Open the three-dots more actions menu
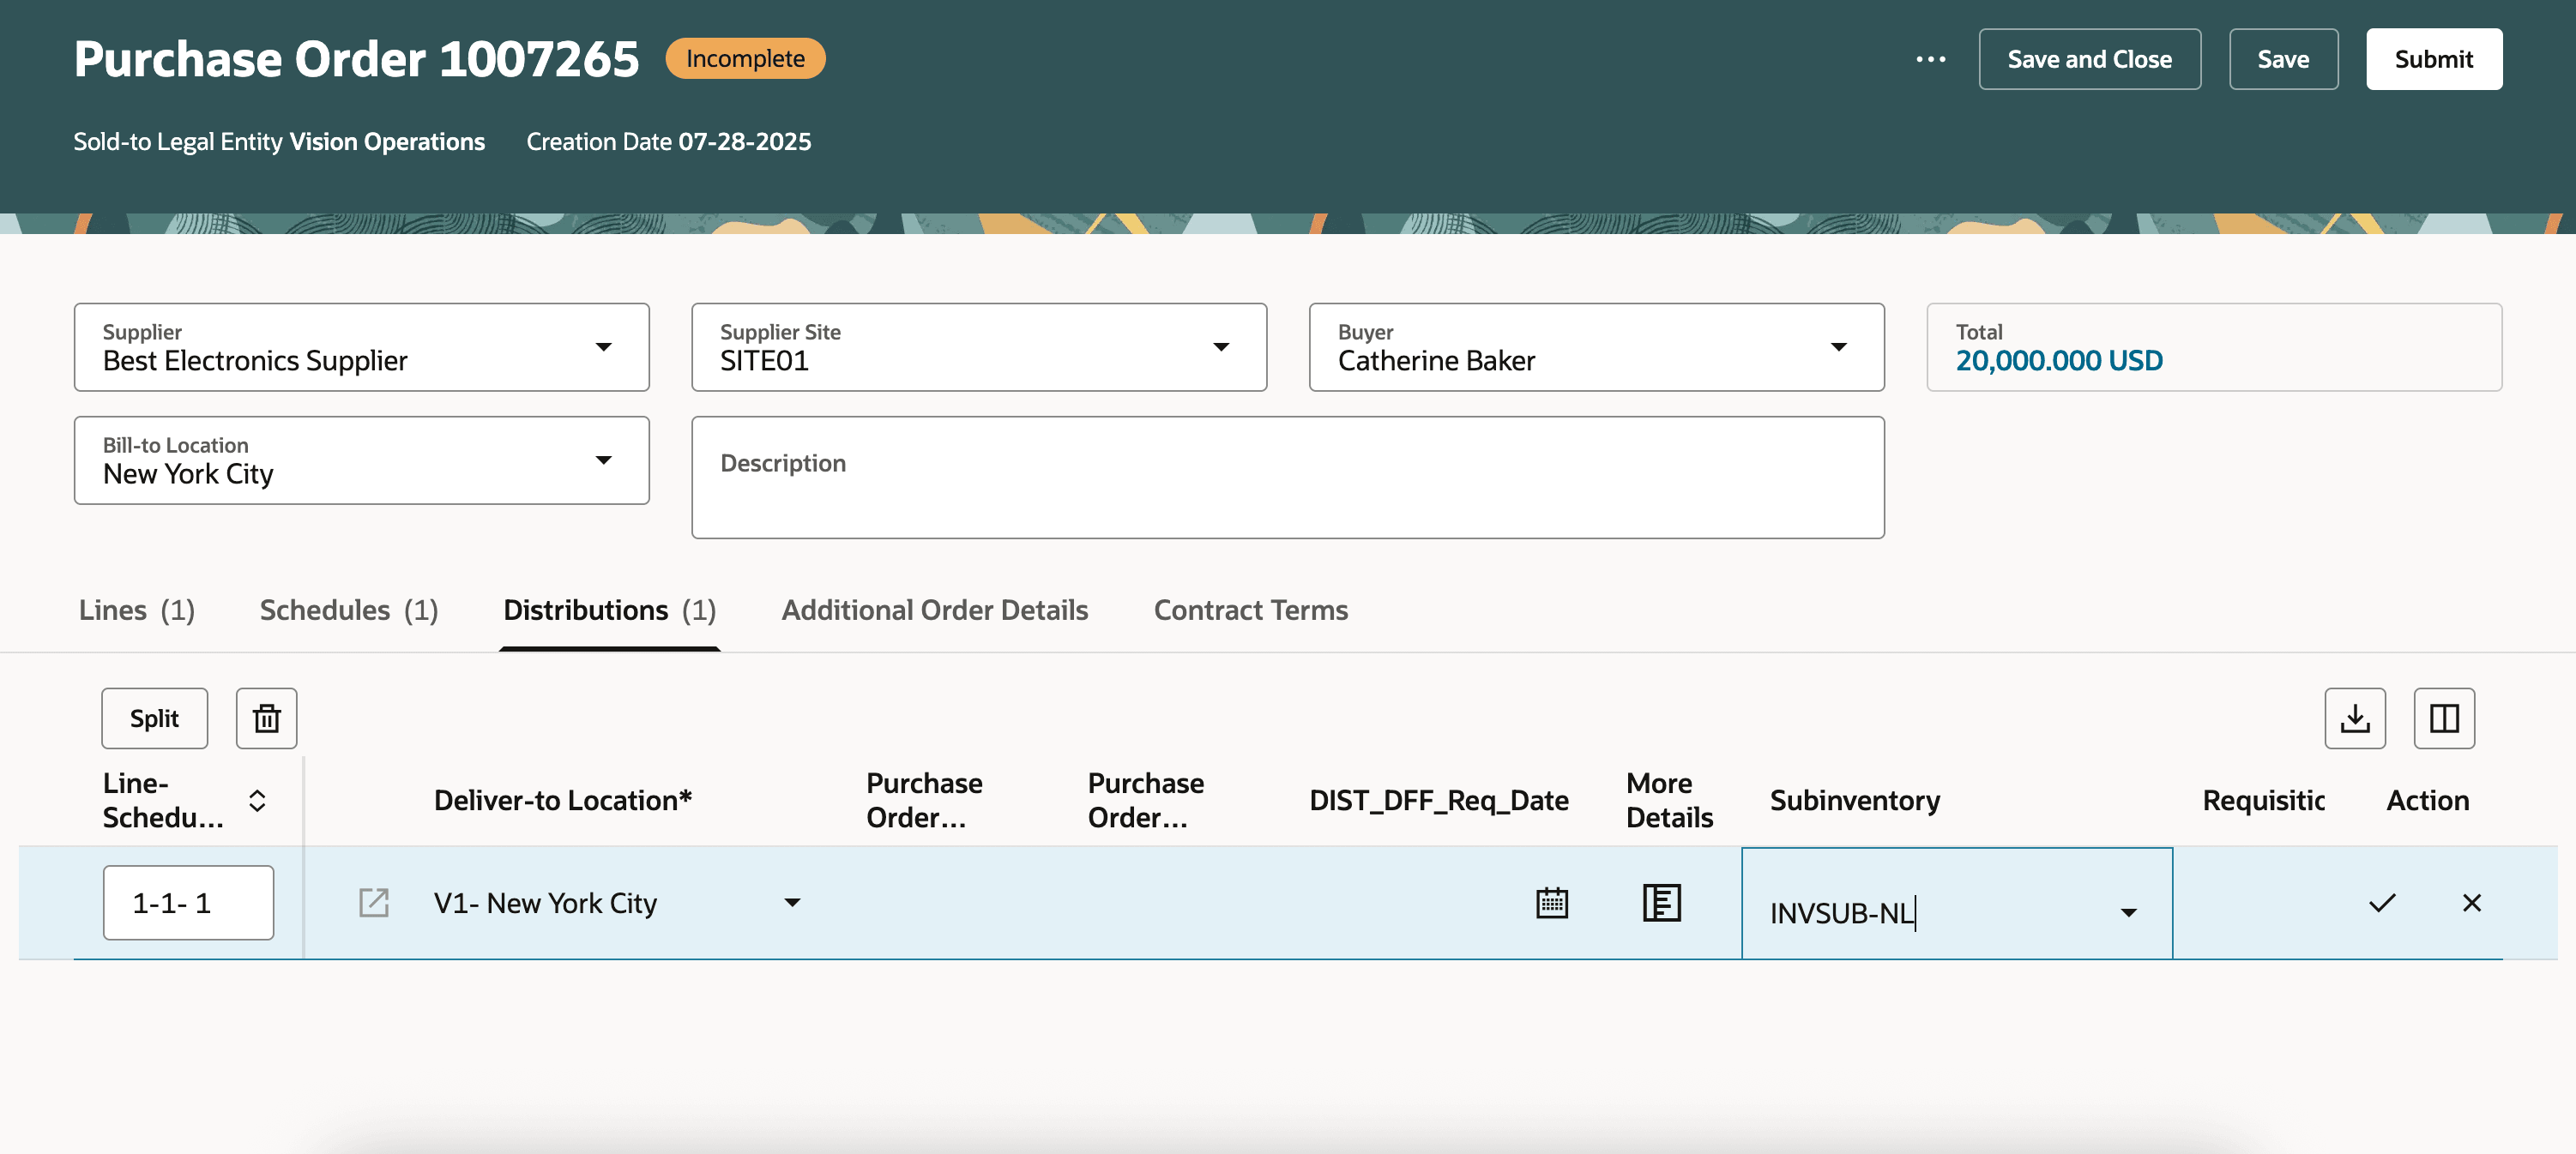 [1930, 59]
